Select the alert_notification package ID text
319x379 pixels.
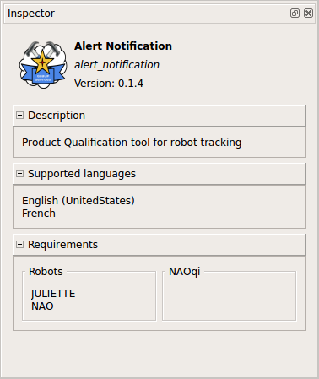116,65
